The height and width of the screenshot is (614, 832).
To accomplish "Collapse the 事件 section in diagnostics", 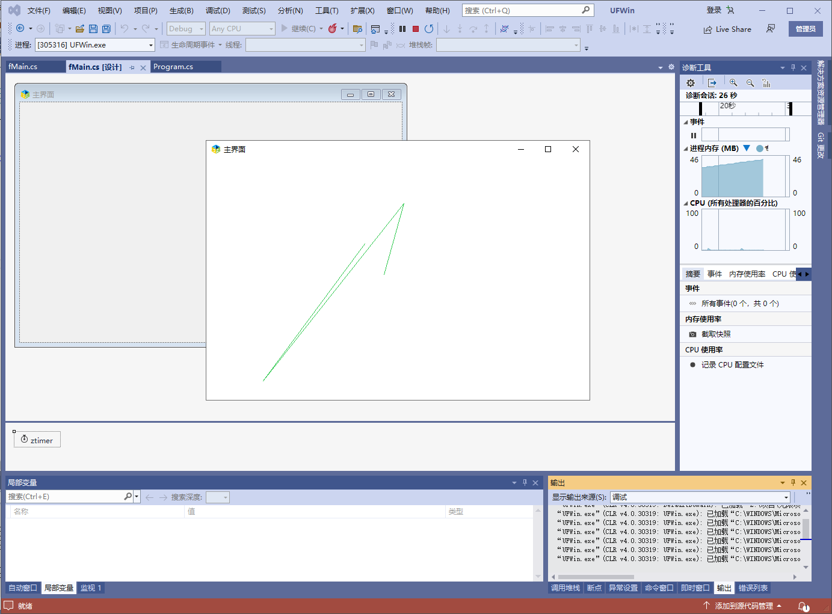I will (686, 122).
